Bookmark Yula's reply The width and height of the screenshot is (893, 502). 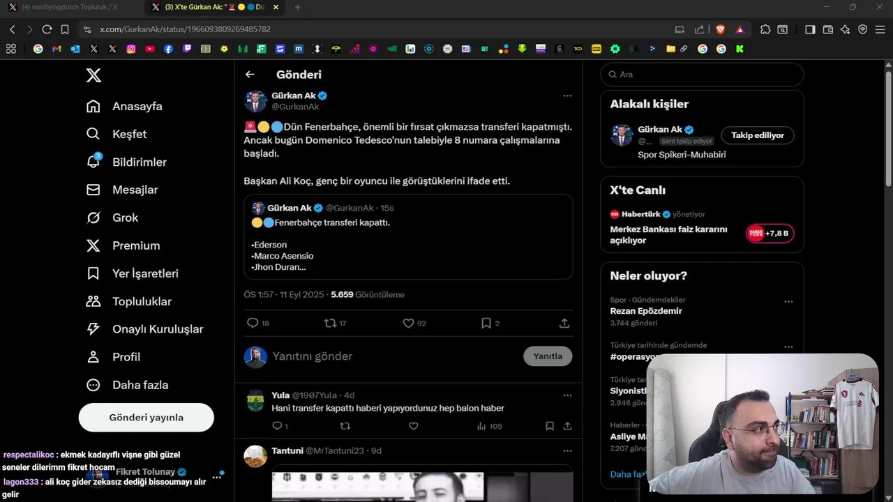click(x=550, y=426)
